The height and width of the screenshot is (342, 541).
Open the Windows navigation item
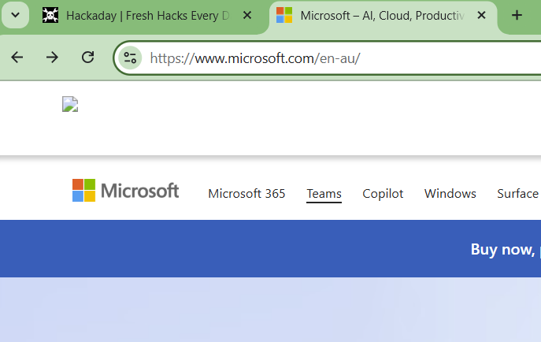(450, 194)
